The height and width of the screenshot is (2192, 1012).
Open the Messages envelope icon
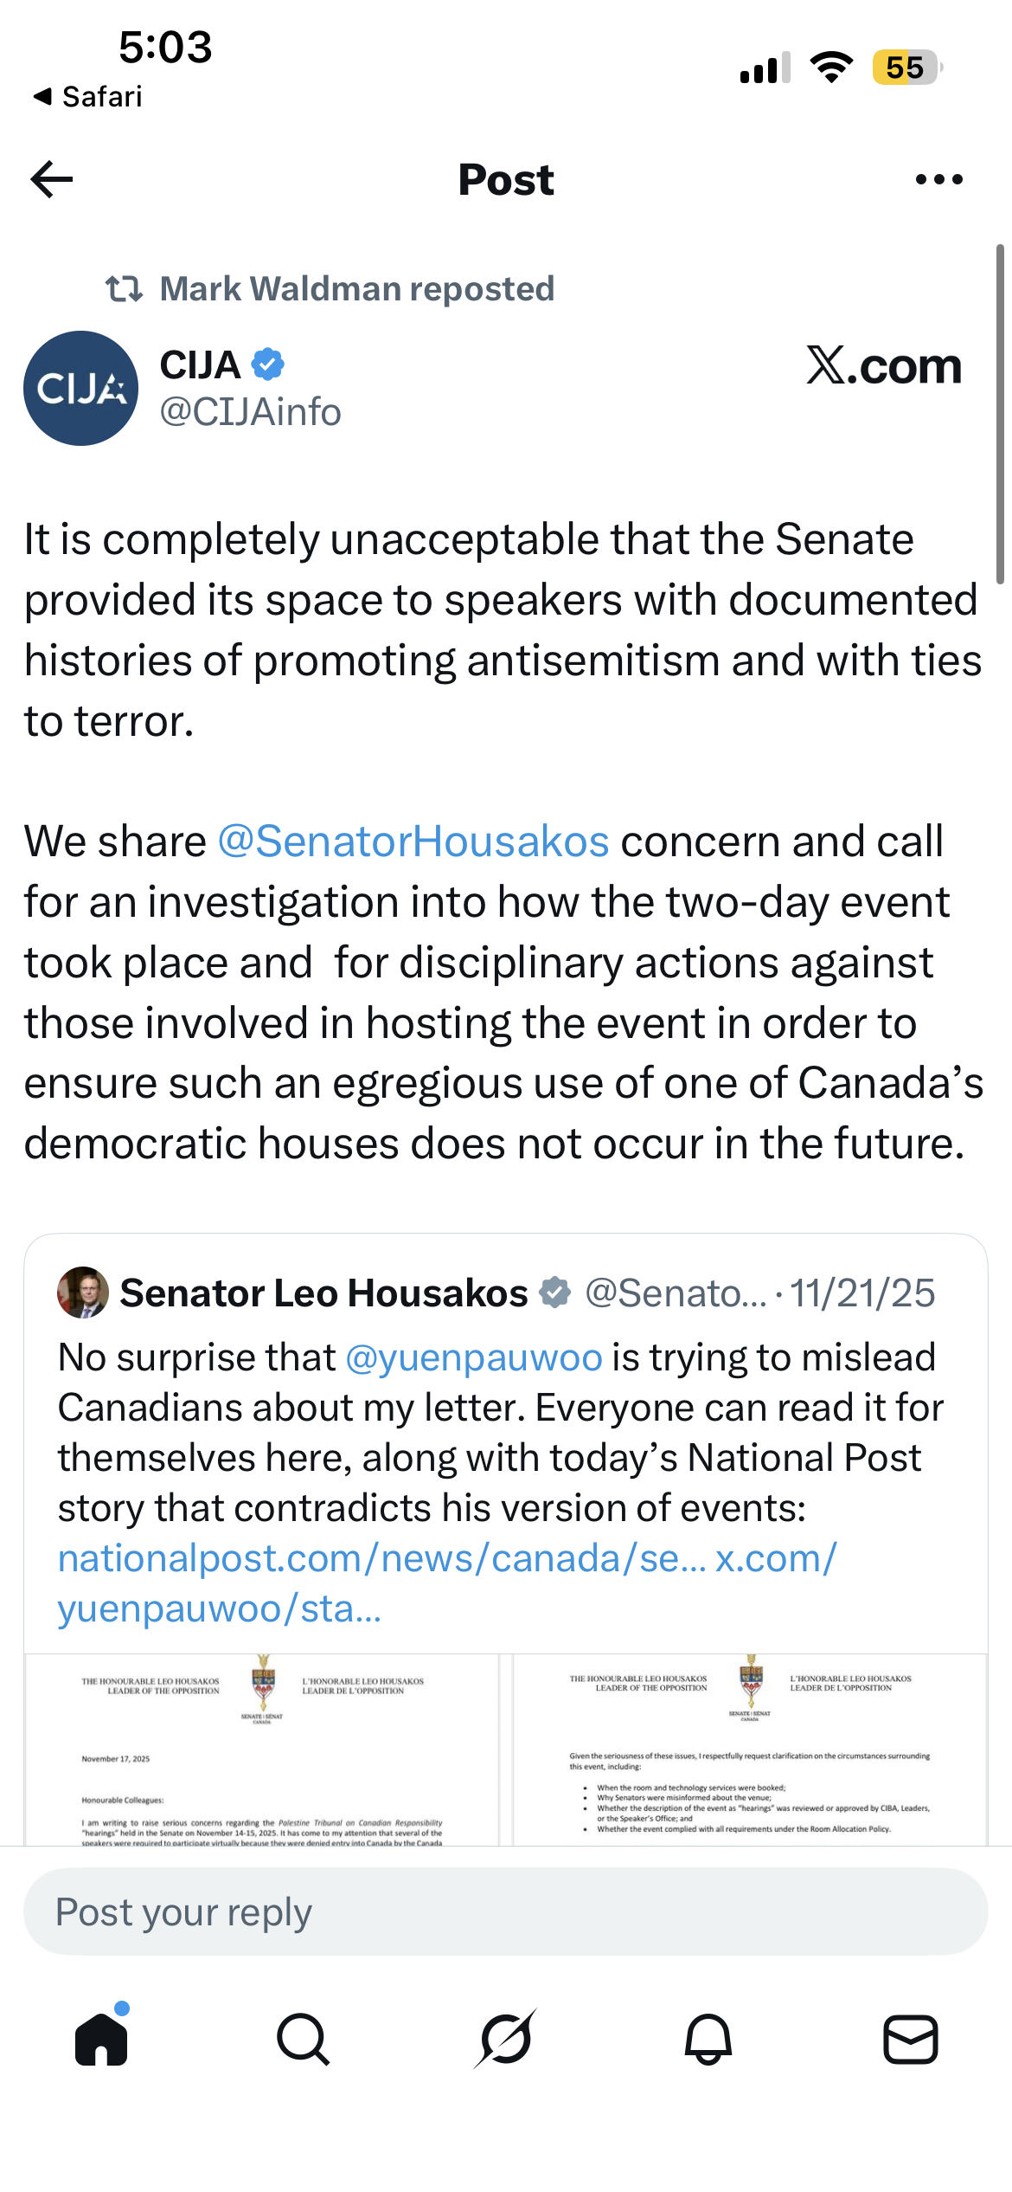click(911, 2039)
